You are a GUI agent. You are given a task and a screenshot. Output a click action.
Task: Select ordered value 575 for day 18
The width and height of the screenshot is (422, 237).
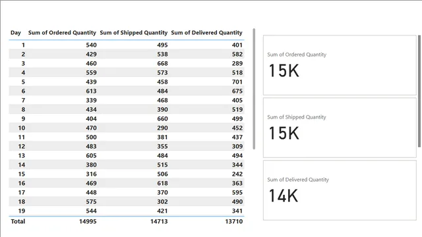(x=91, y=201)
